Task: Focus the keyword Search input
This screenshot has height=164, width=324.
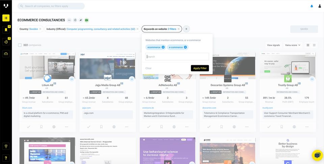Action: coord(177,56)
